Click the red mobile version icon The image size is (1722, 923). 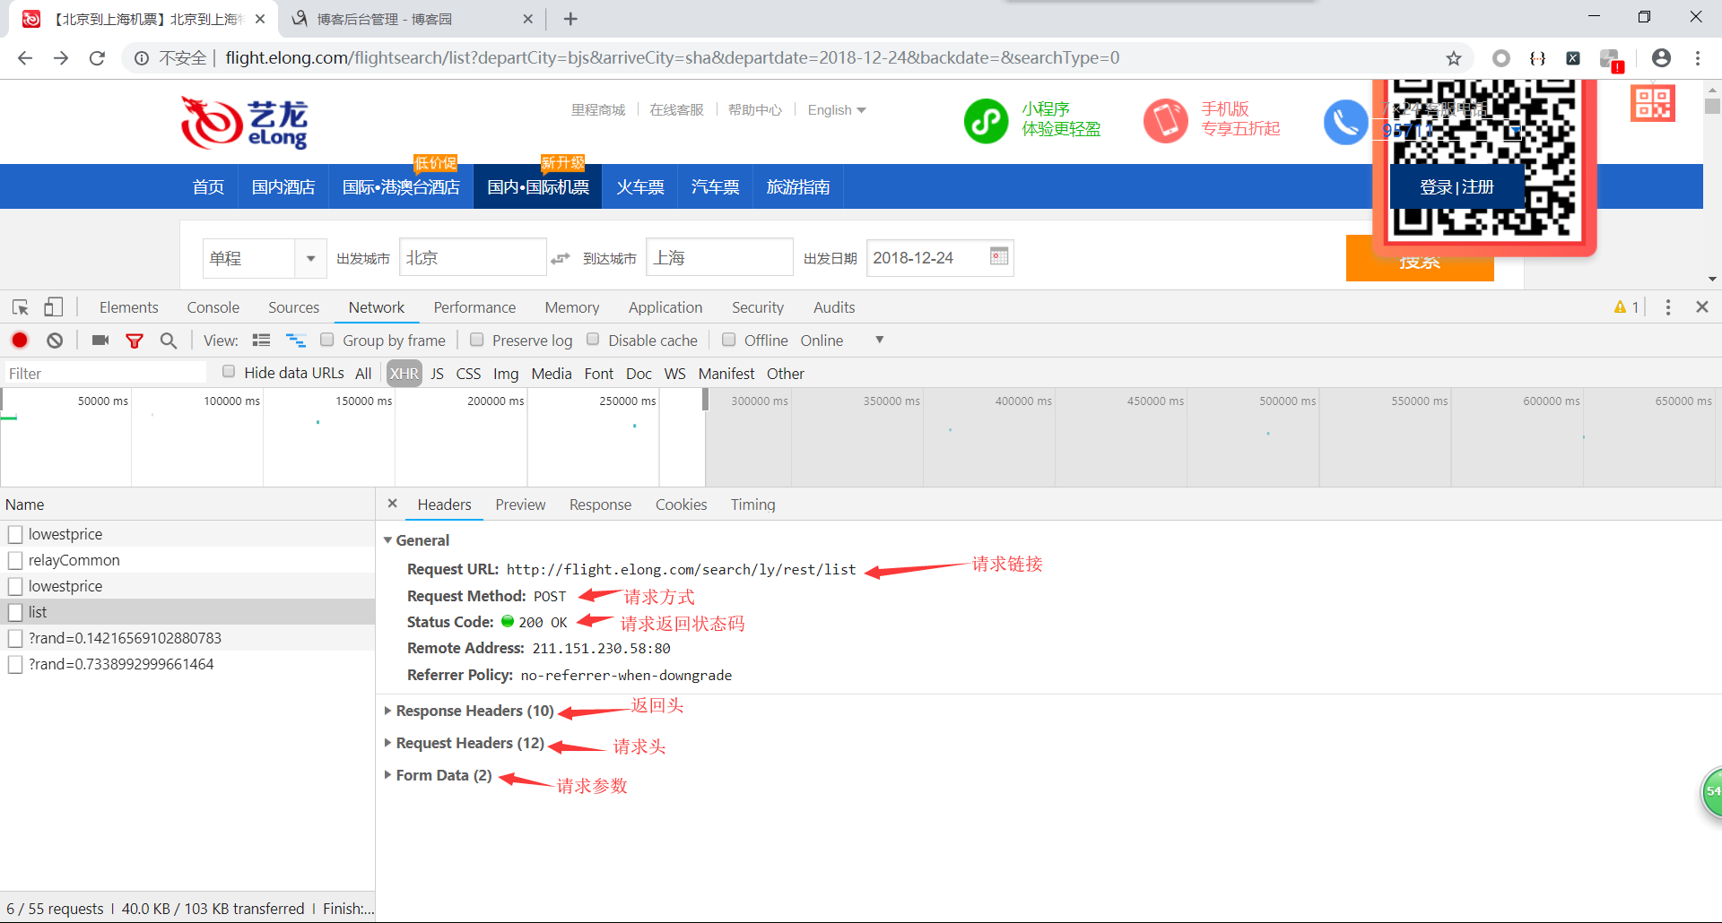[x=1166, y=121]
